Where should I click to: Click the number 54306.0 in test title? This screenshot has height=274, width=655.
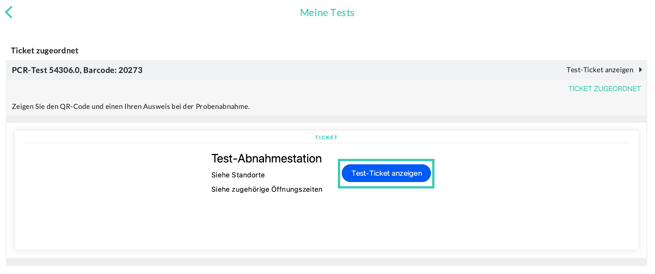[64, 70]
